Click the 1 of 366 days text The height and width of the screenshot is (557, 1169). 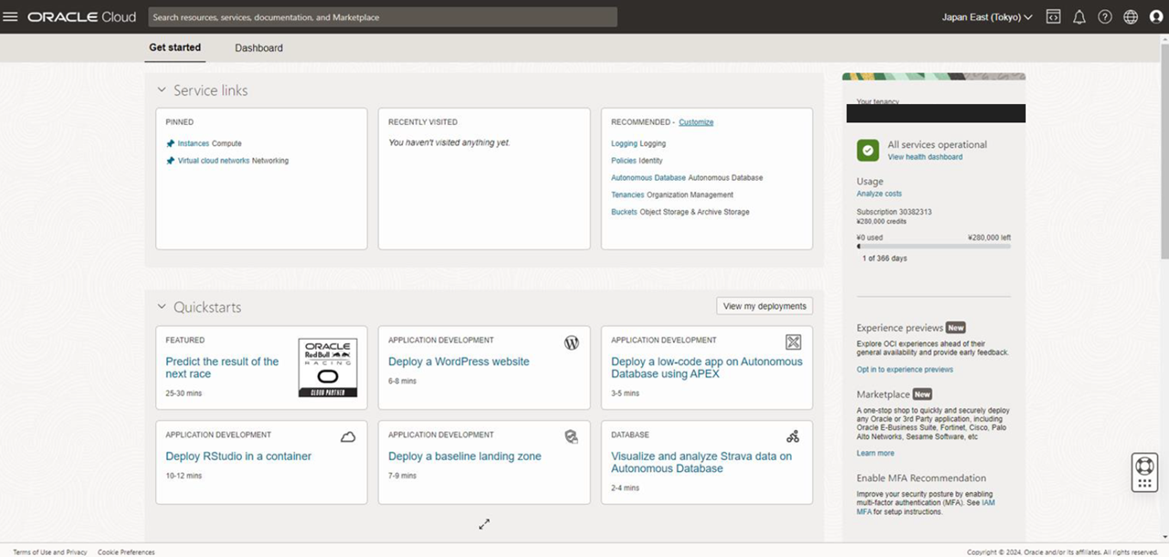[x=885, y=258]
